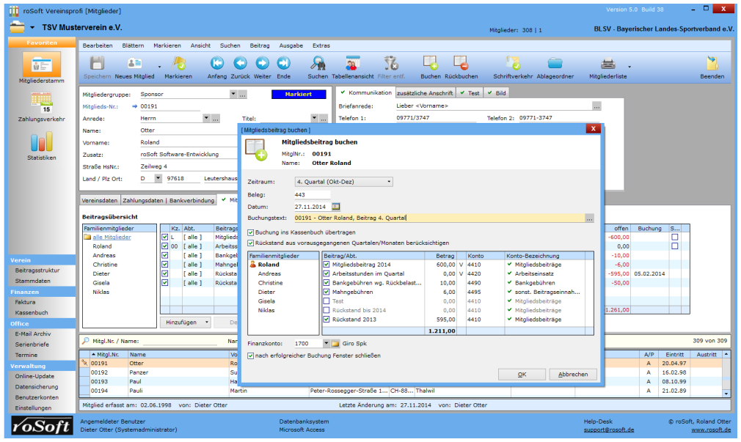Click the Neues Mitglied toolbar icon
741x442 pixels.
coord(134,65)
